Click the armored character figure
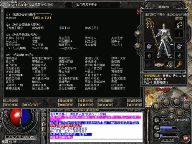The image size is (192, 144). [164, 41]
